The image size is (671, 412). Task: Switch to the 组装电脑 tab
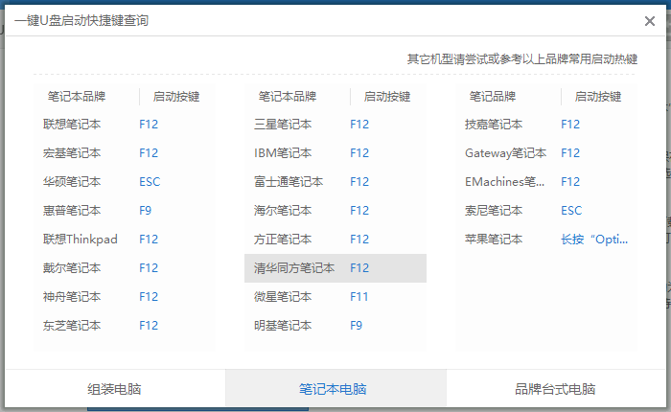click(x=116, y=390)
